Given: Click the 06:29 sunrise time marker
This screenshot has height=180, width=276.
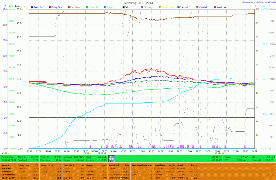Looking at the screenshot, I should coord(86,153).
